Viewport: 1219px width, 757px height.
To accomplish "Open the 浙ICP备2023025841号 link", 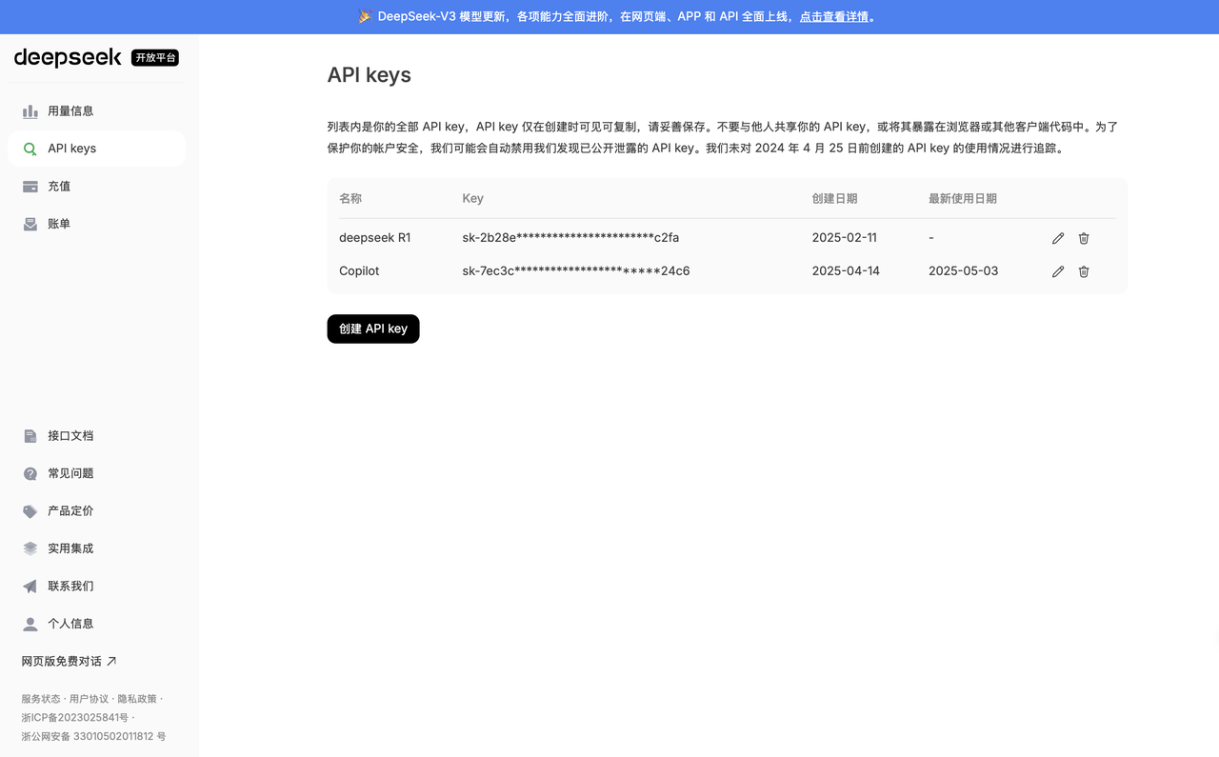I will 75,717.
